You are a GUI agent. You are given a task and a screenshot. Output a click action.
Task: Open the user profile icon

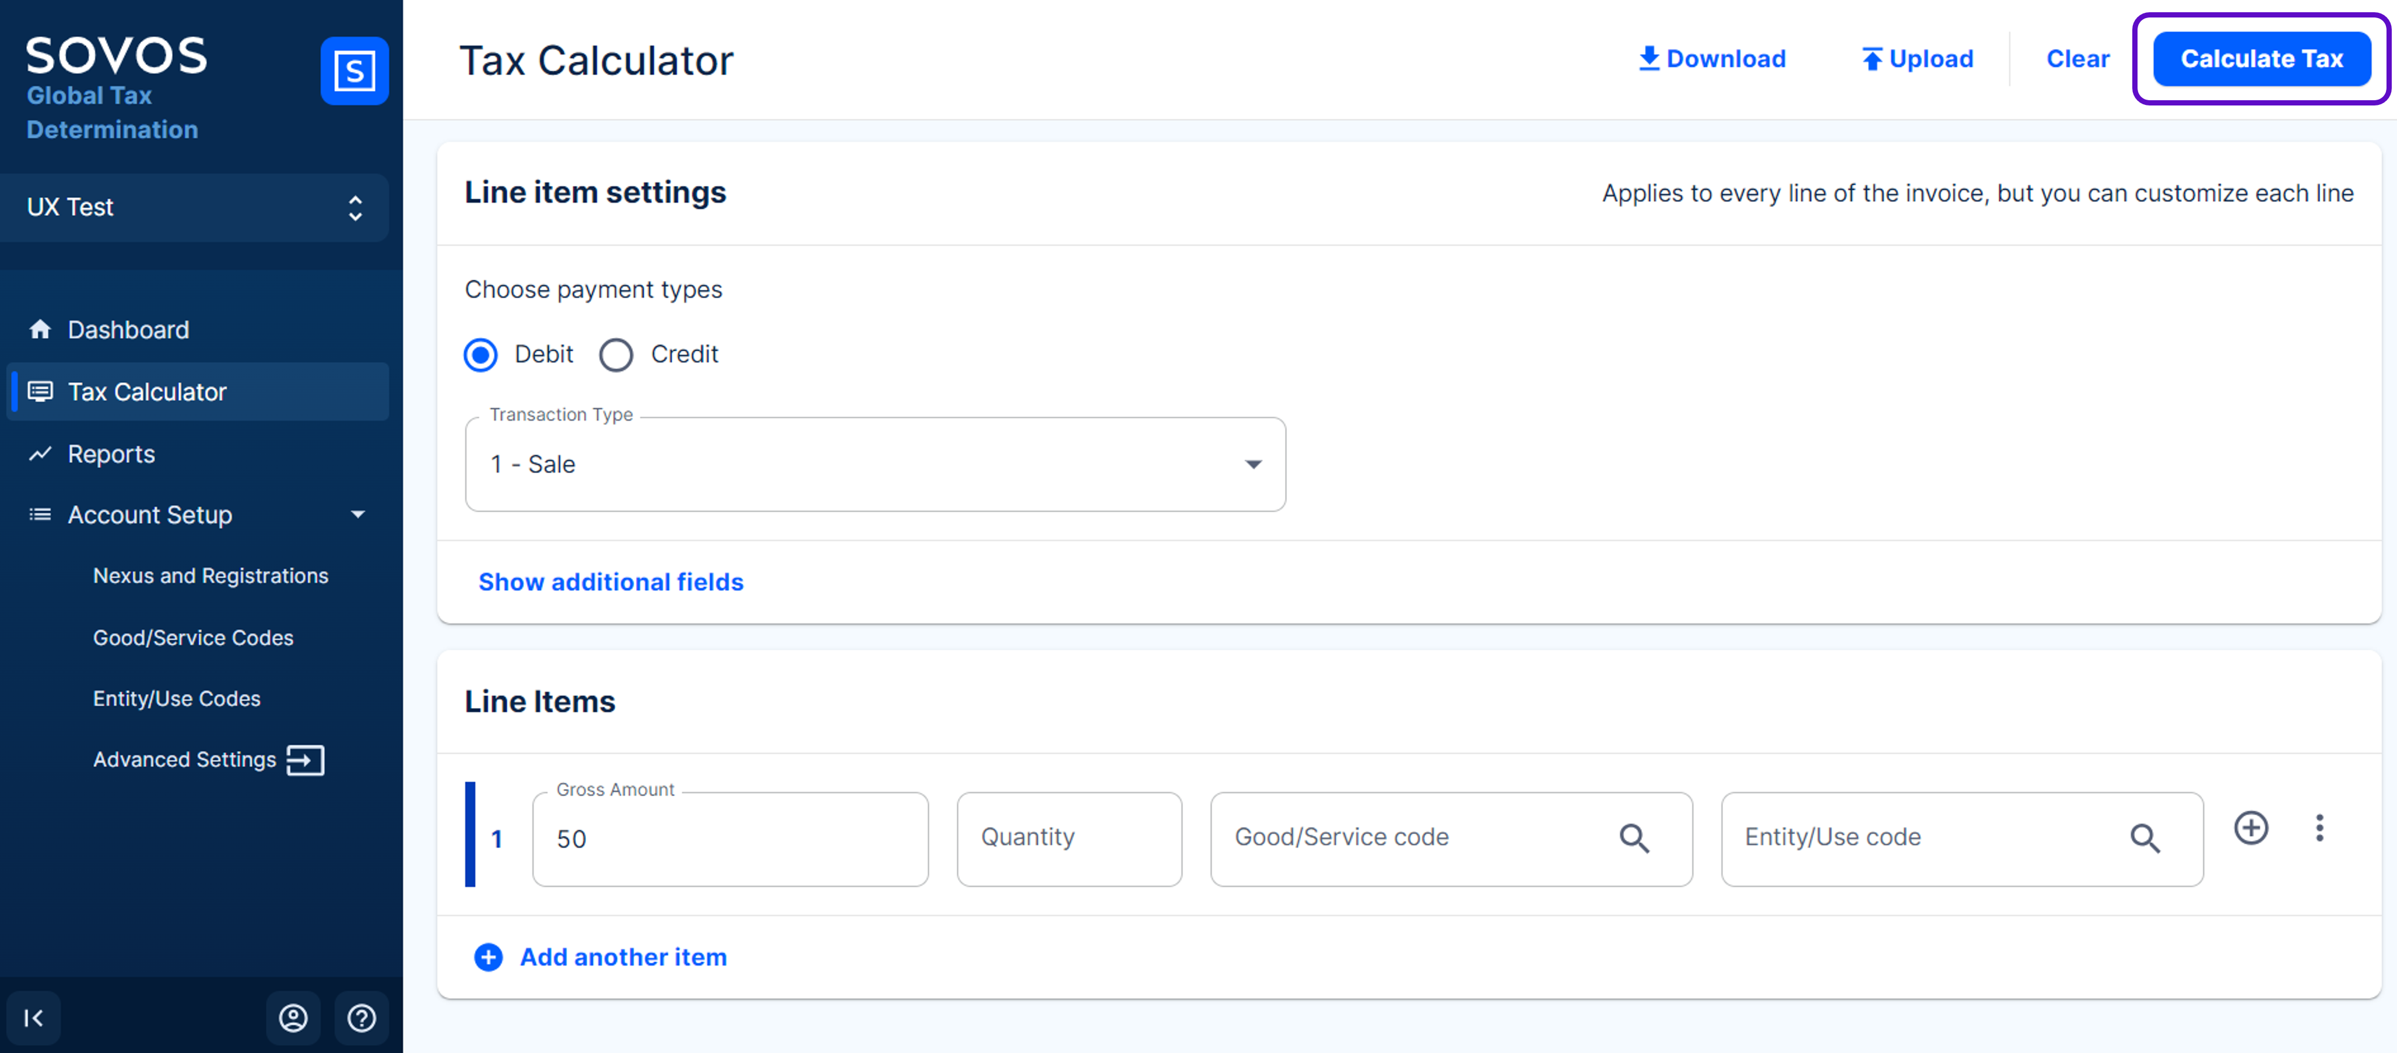pyautogui.click(x=293, y=1017)
